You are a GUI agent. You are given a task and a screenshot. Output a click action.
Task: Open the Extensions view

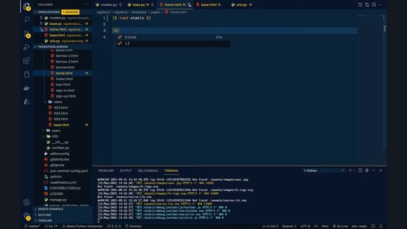click(x=27, y=61)
